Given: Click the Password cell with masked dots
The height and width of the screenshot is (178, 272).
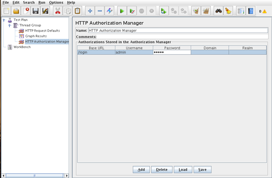Looking at the screenshot, I should 172,52.
